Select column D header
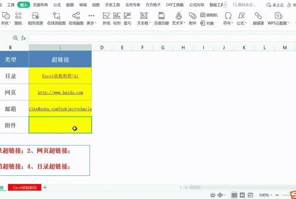This screenshot has height=199, width=296. point(102,47)
